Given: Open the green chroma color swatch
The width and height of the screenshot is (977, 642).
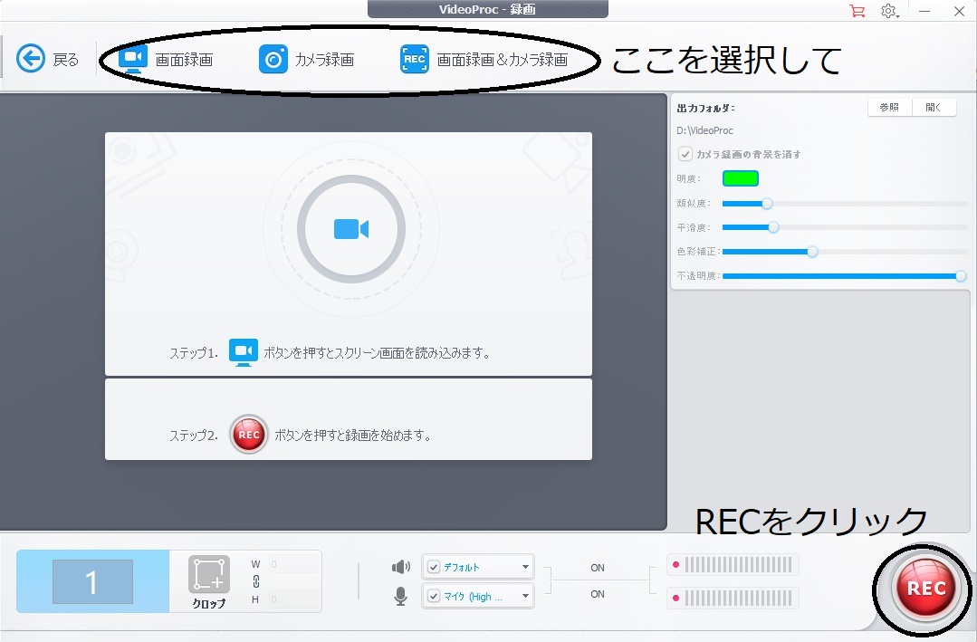Looking at the screenshot, I should tap(741, 178).
